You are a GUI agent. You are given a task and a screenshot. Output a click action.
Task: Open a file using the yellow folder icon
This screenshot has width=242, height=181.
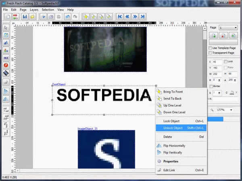click(32, 17)
